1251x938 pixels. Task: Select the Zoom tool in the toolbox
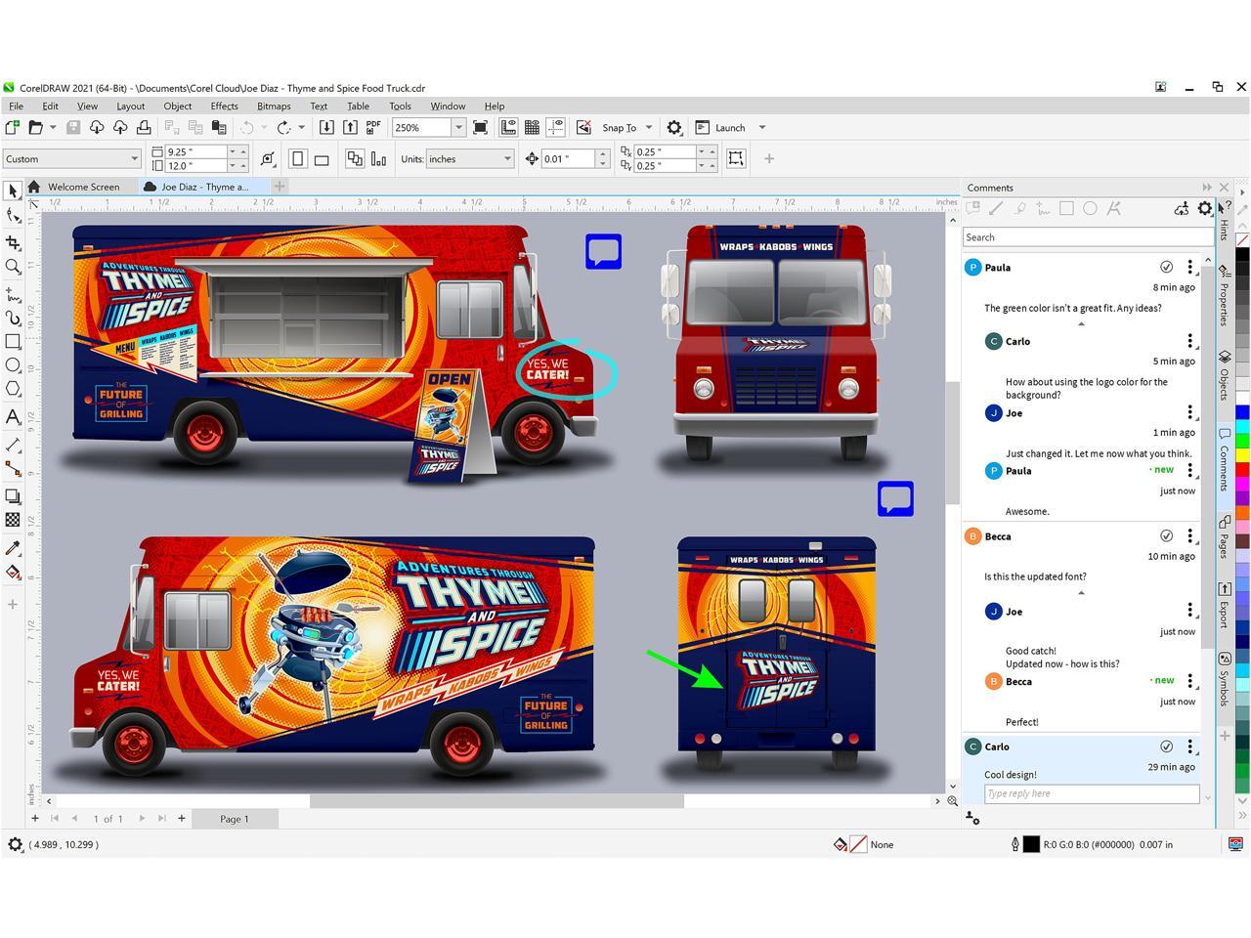pyautogui.click(x=13, y=267)
